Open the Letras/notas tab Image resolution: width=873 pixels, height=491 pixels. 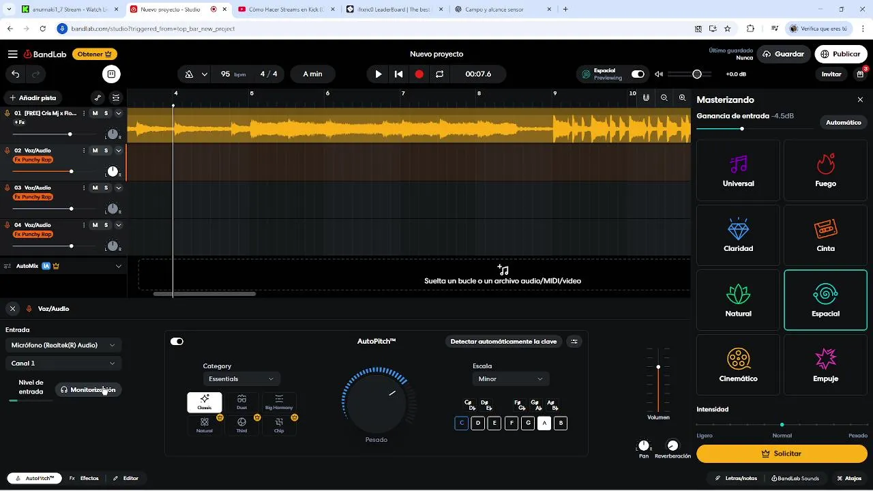point(736,479)
